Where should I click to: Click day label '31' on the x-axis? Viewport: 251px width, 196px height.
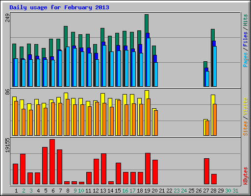(x=235, y=191)
